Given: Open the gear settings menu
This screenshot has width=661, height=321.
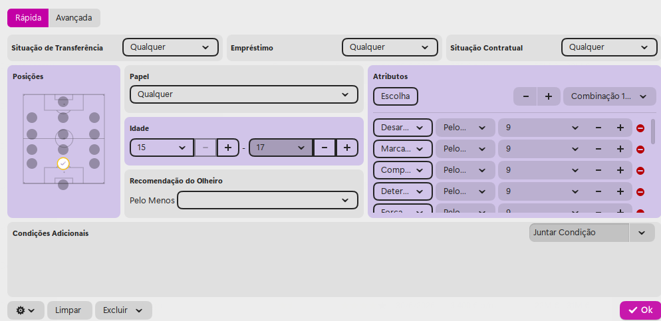Looking at the screenshot, I should pos(26,310).
